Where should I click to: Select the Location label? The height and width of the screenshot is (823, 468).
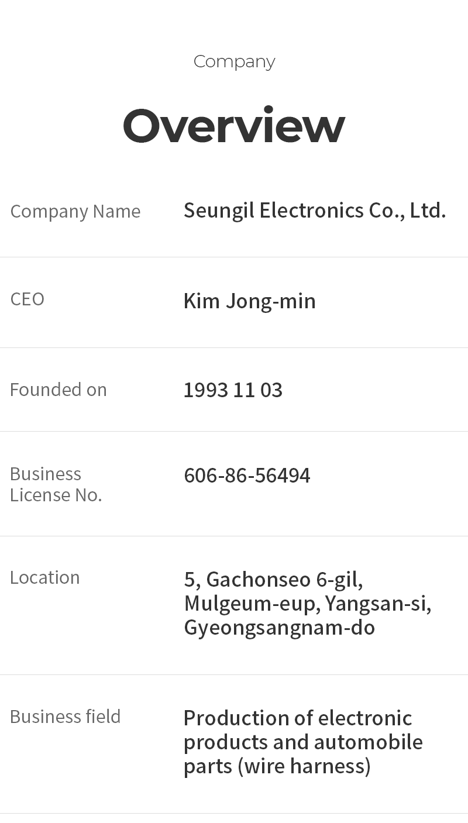coord(45,577)
